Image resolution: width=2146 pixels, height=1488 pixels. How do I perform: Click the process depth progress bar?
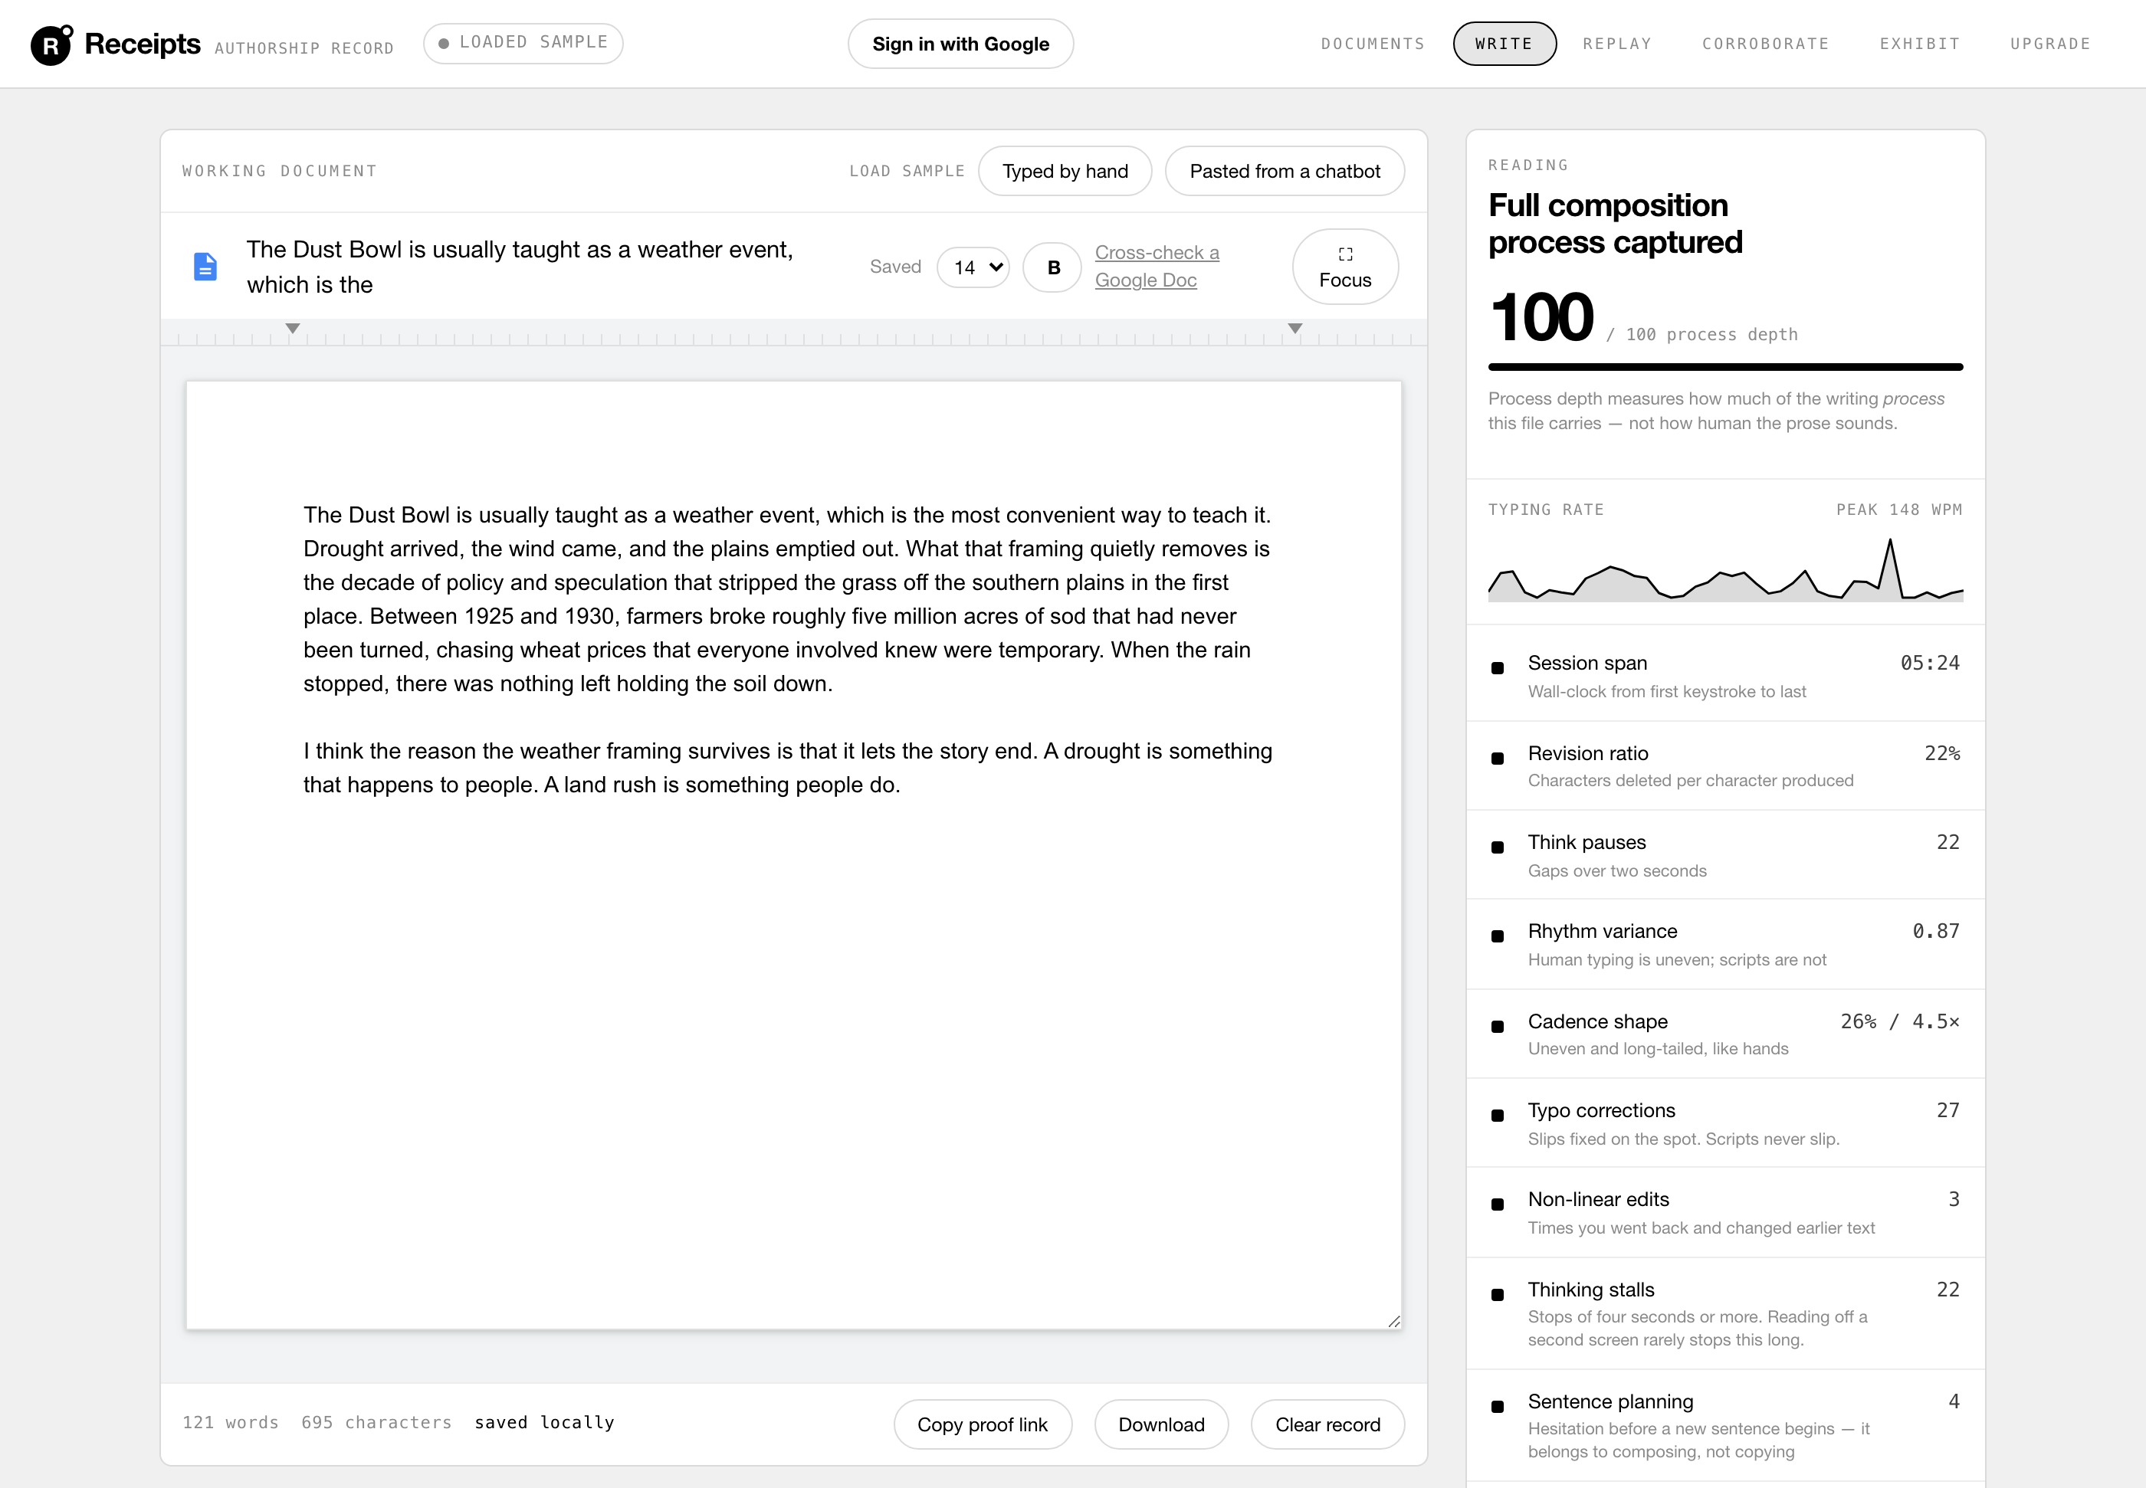coord(1725,367)
